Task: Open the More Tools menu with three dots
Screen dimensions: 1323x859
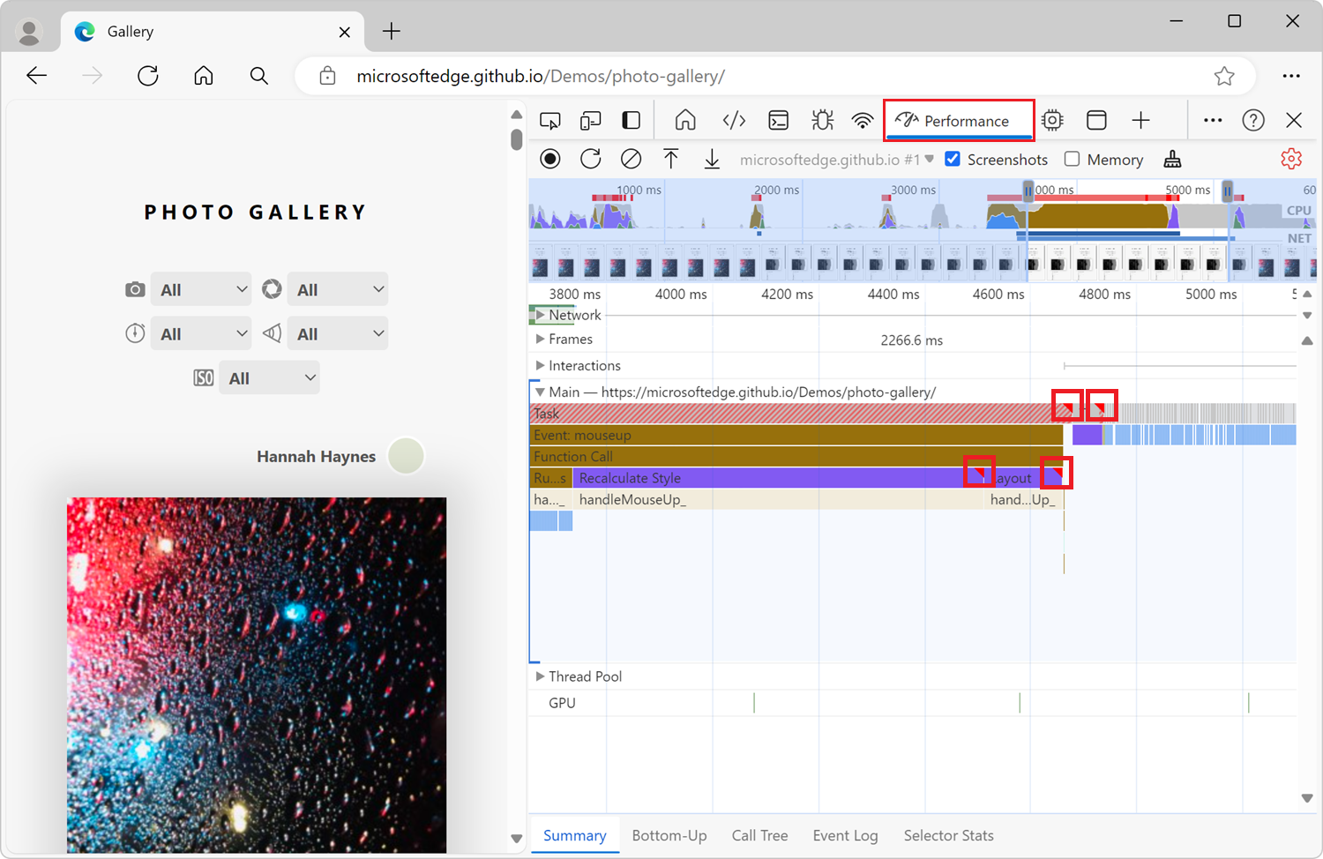Action: tap(1213, 120)
